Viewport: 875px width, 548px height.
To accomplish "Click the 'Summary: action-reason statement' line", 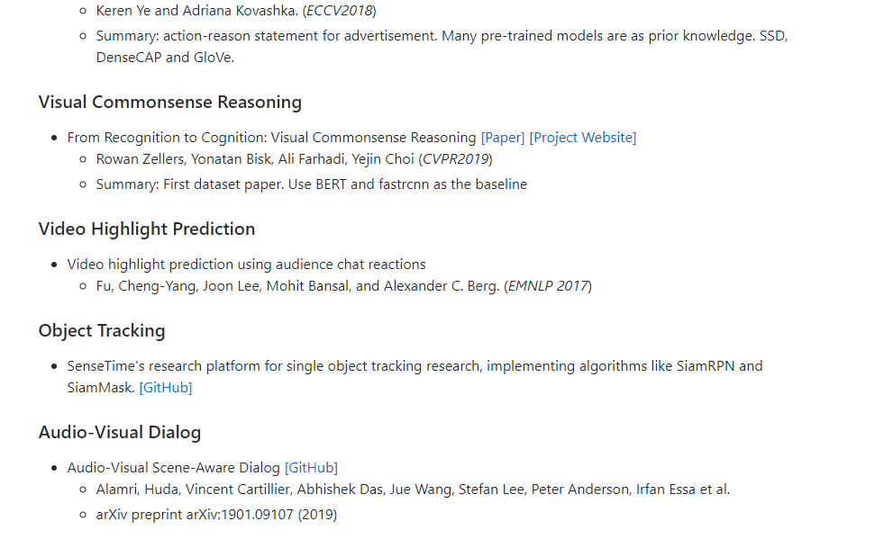I will 442,47.
